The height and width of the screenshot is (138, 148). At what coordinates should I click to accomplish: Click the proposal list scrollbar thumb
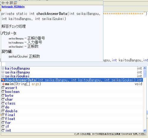(x=145, y=74)
